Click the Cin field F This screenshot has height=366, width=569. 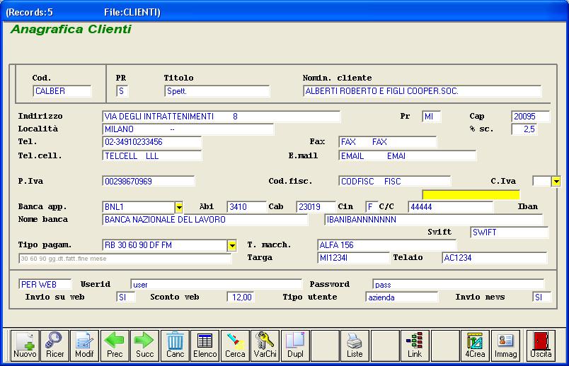pos(372,207)
